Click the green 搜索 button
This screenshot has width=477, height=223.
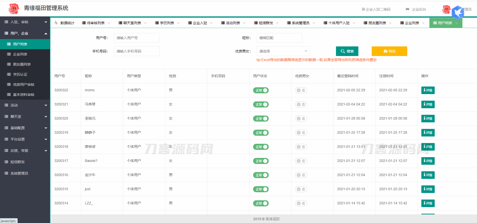(x=347, y=51)
